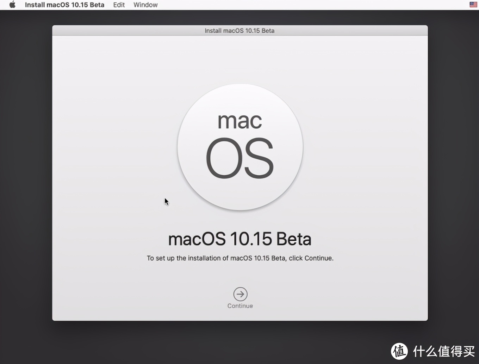Click the round macOS logo
The height and width of the screenshot is (364, 479).
(240, 147)
